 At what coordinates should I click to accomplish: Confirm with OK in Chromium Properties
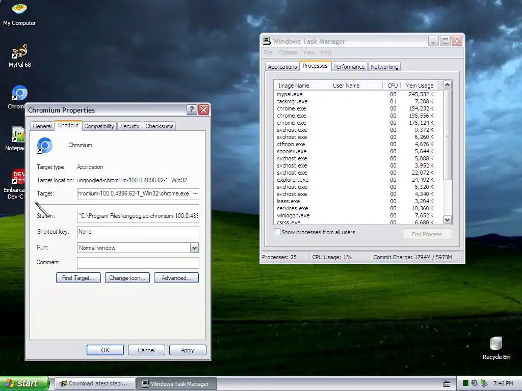click(x=105, y=350)
